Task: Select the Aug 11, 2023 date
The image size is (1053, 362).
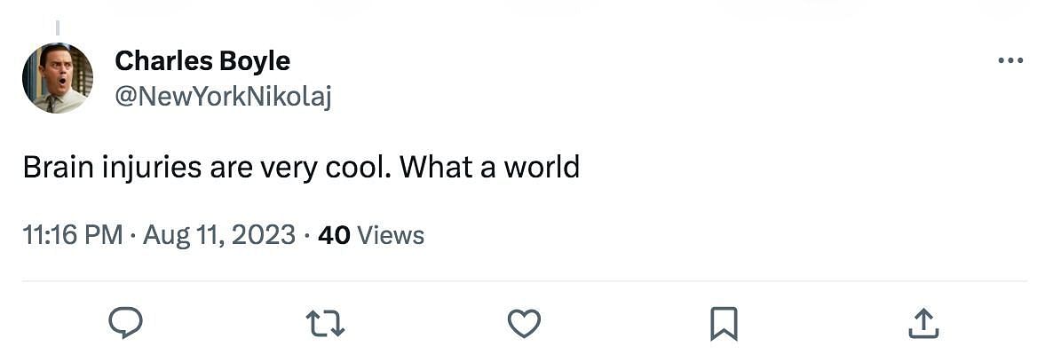Action: 219,235
